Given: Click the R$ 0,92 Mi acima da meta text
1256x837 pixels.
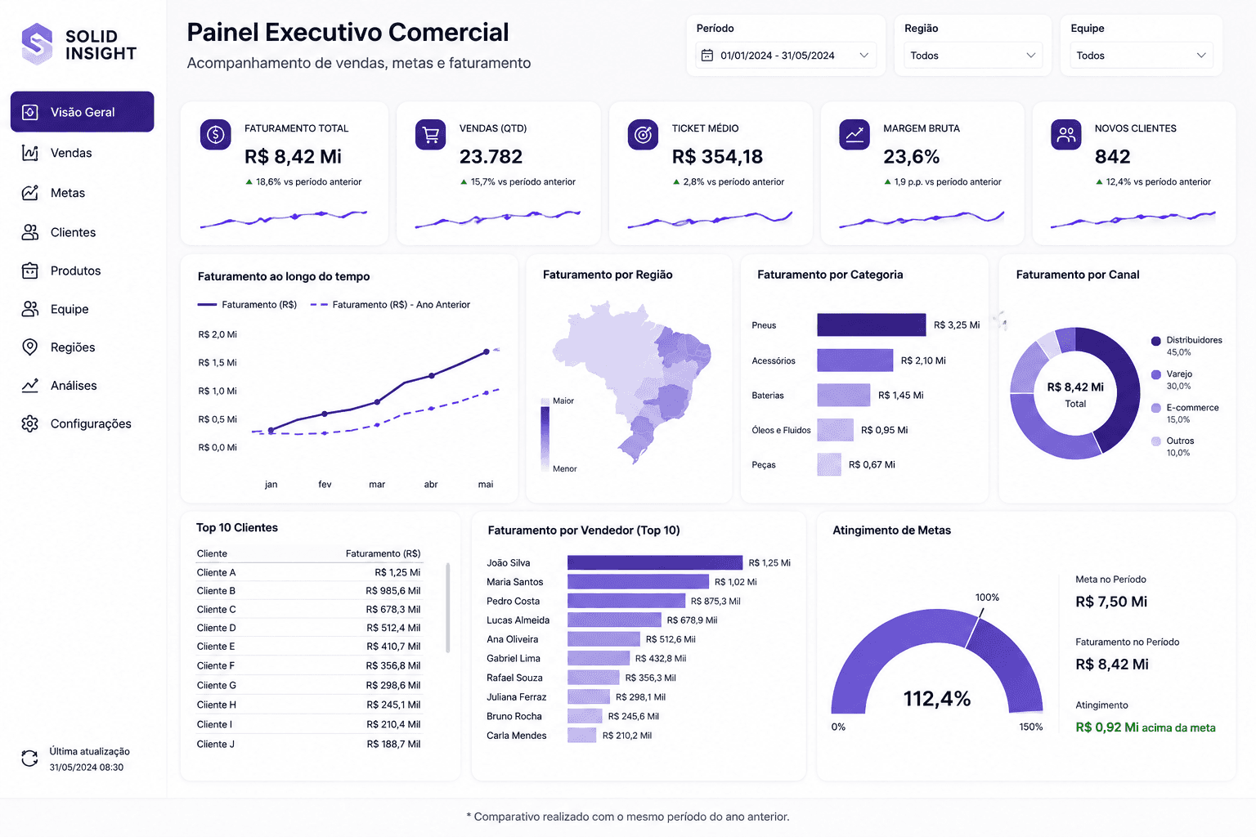Looking at the screenshot, I should point(1146,727).
